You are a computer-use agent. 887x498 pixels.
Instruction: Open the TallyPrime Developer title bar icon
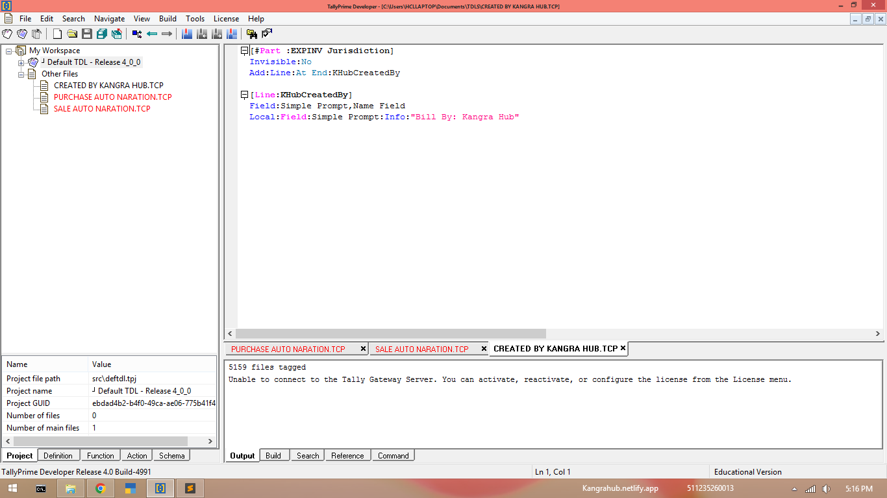pos(6,6)
